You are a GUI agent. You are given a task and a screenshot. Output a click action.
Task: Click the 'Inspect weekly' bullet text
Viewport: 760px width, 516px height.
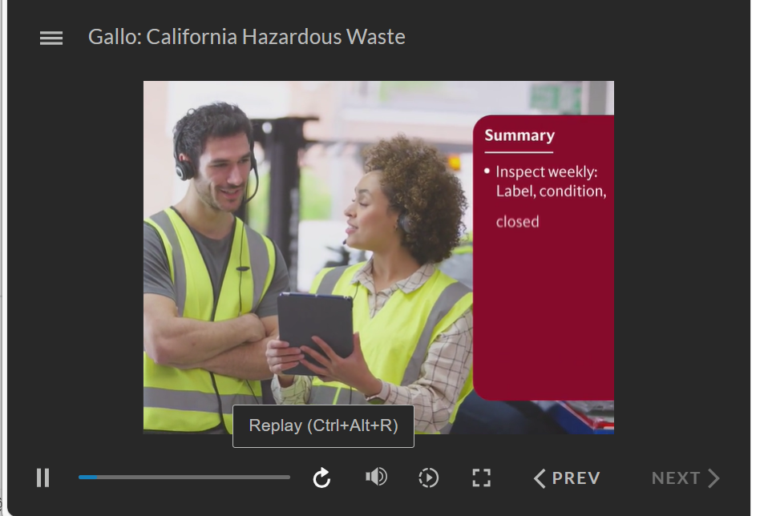click(551, 181)
